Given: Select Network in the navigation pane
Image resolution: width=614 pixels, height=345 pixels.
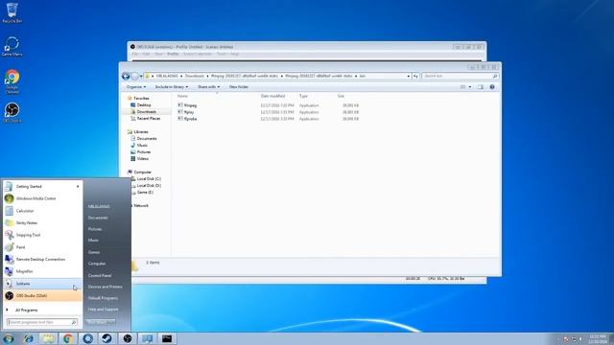Looking at the screenshot, I should 141,206.
